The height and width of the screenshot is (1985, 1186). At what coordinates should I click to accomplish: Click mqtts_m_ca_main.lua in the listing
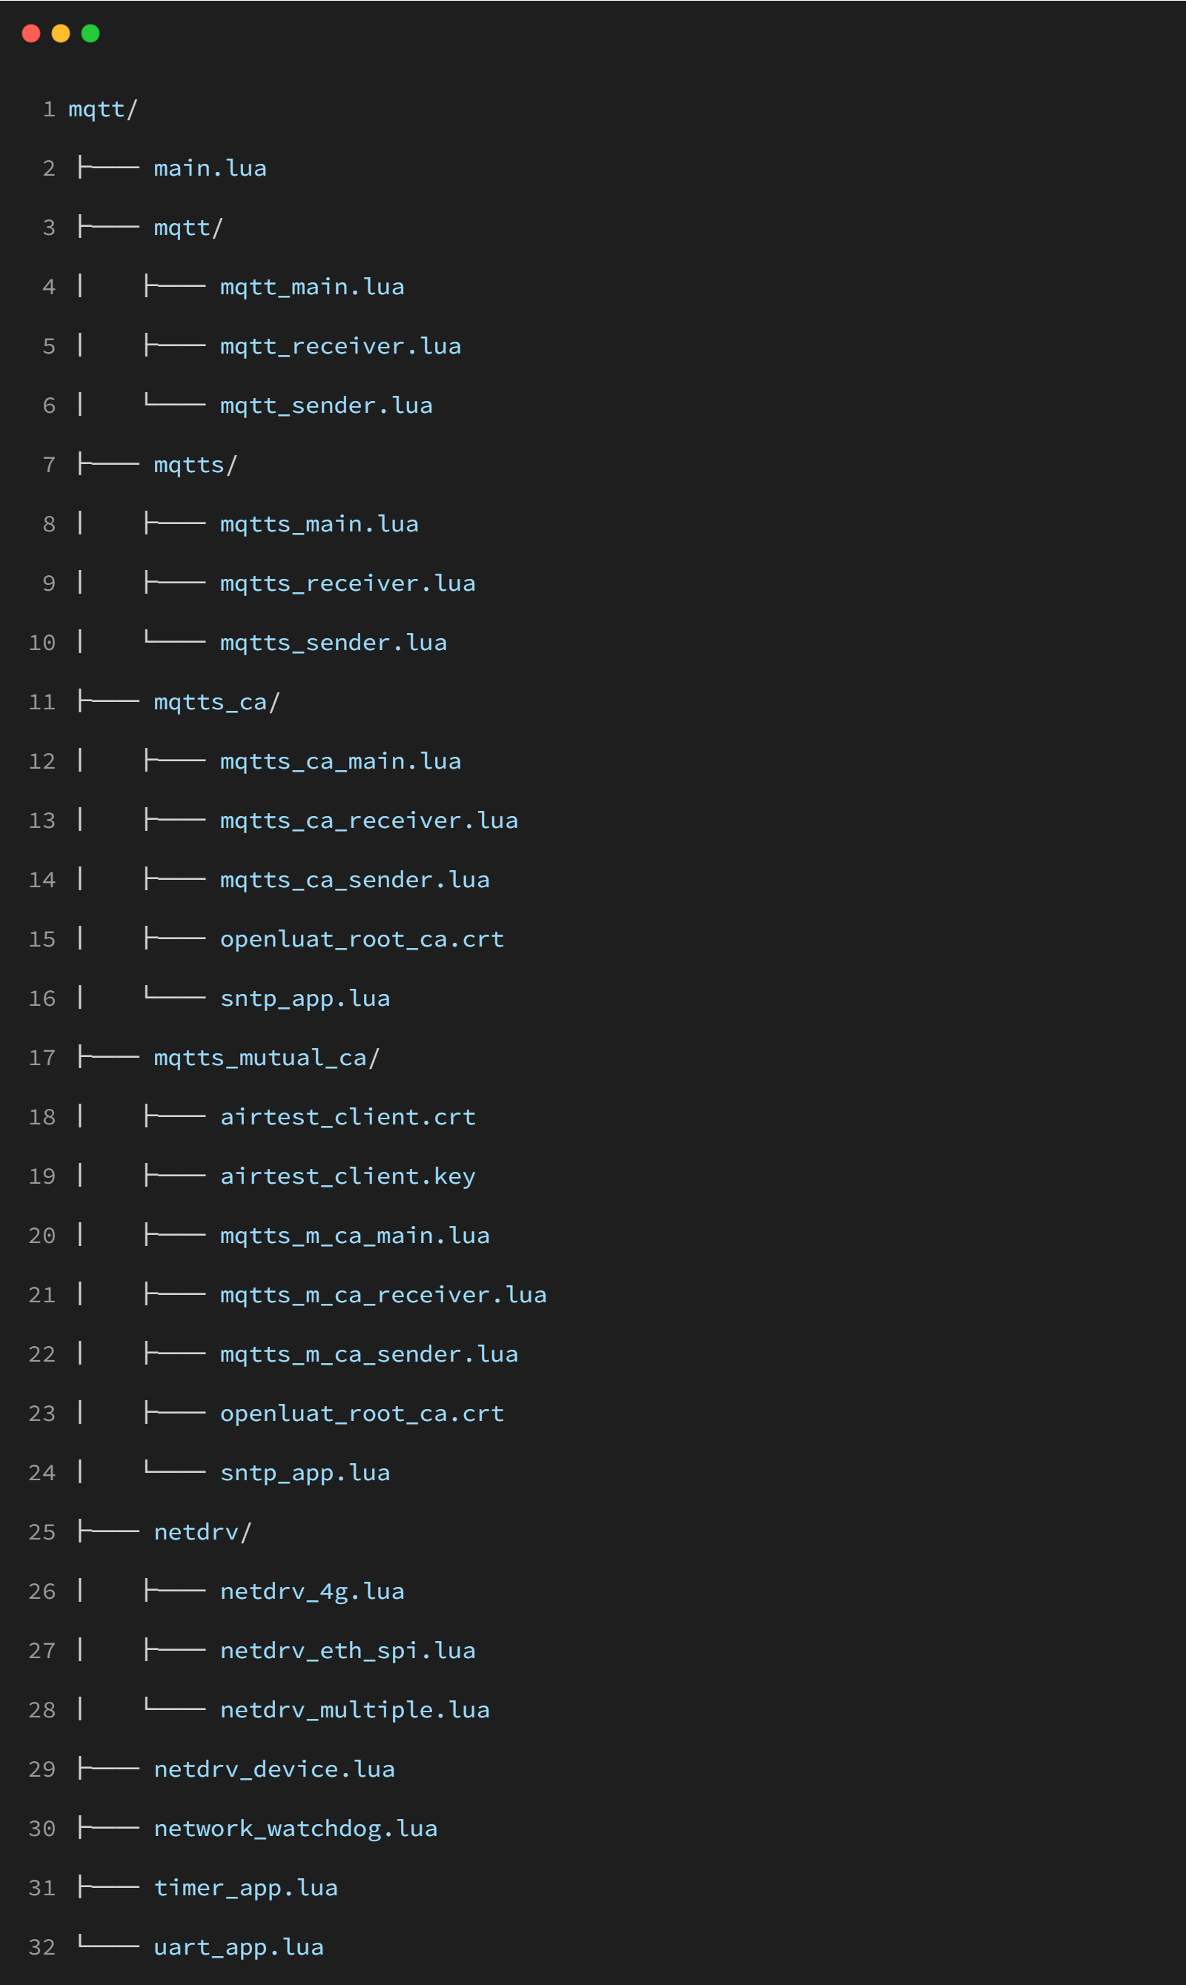click(355, 1236)
